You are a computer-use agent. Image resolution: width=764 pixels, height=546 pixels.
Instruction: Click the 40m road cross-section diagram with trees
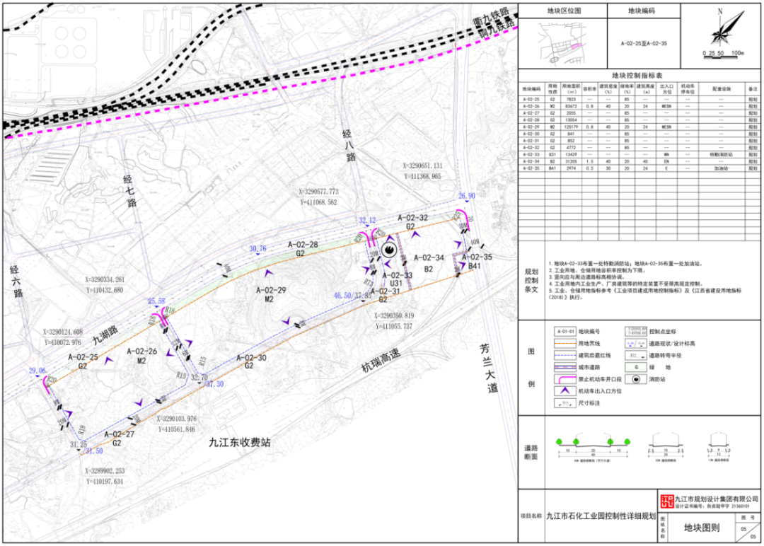593,448
